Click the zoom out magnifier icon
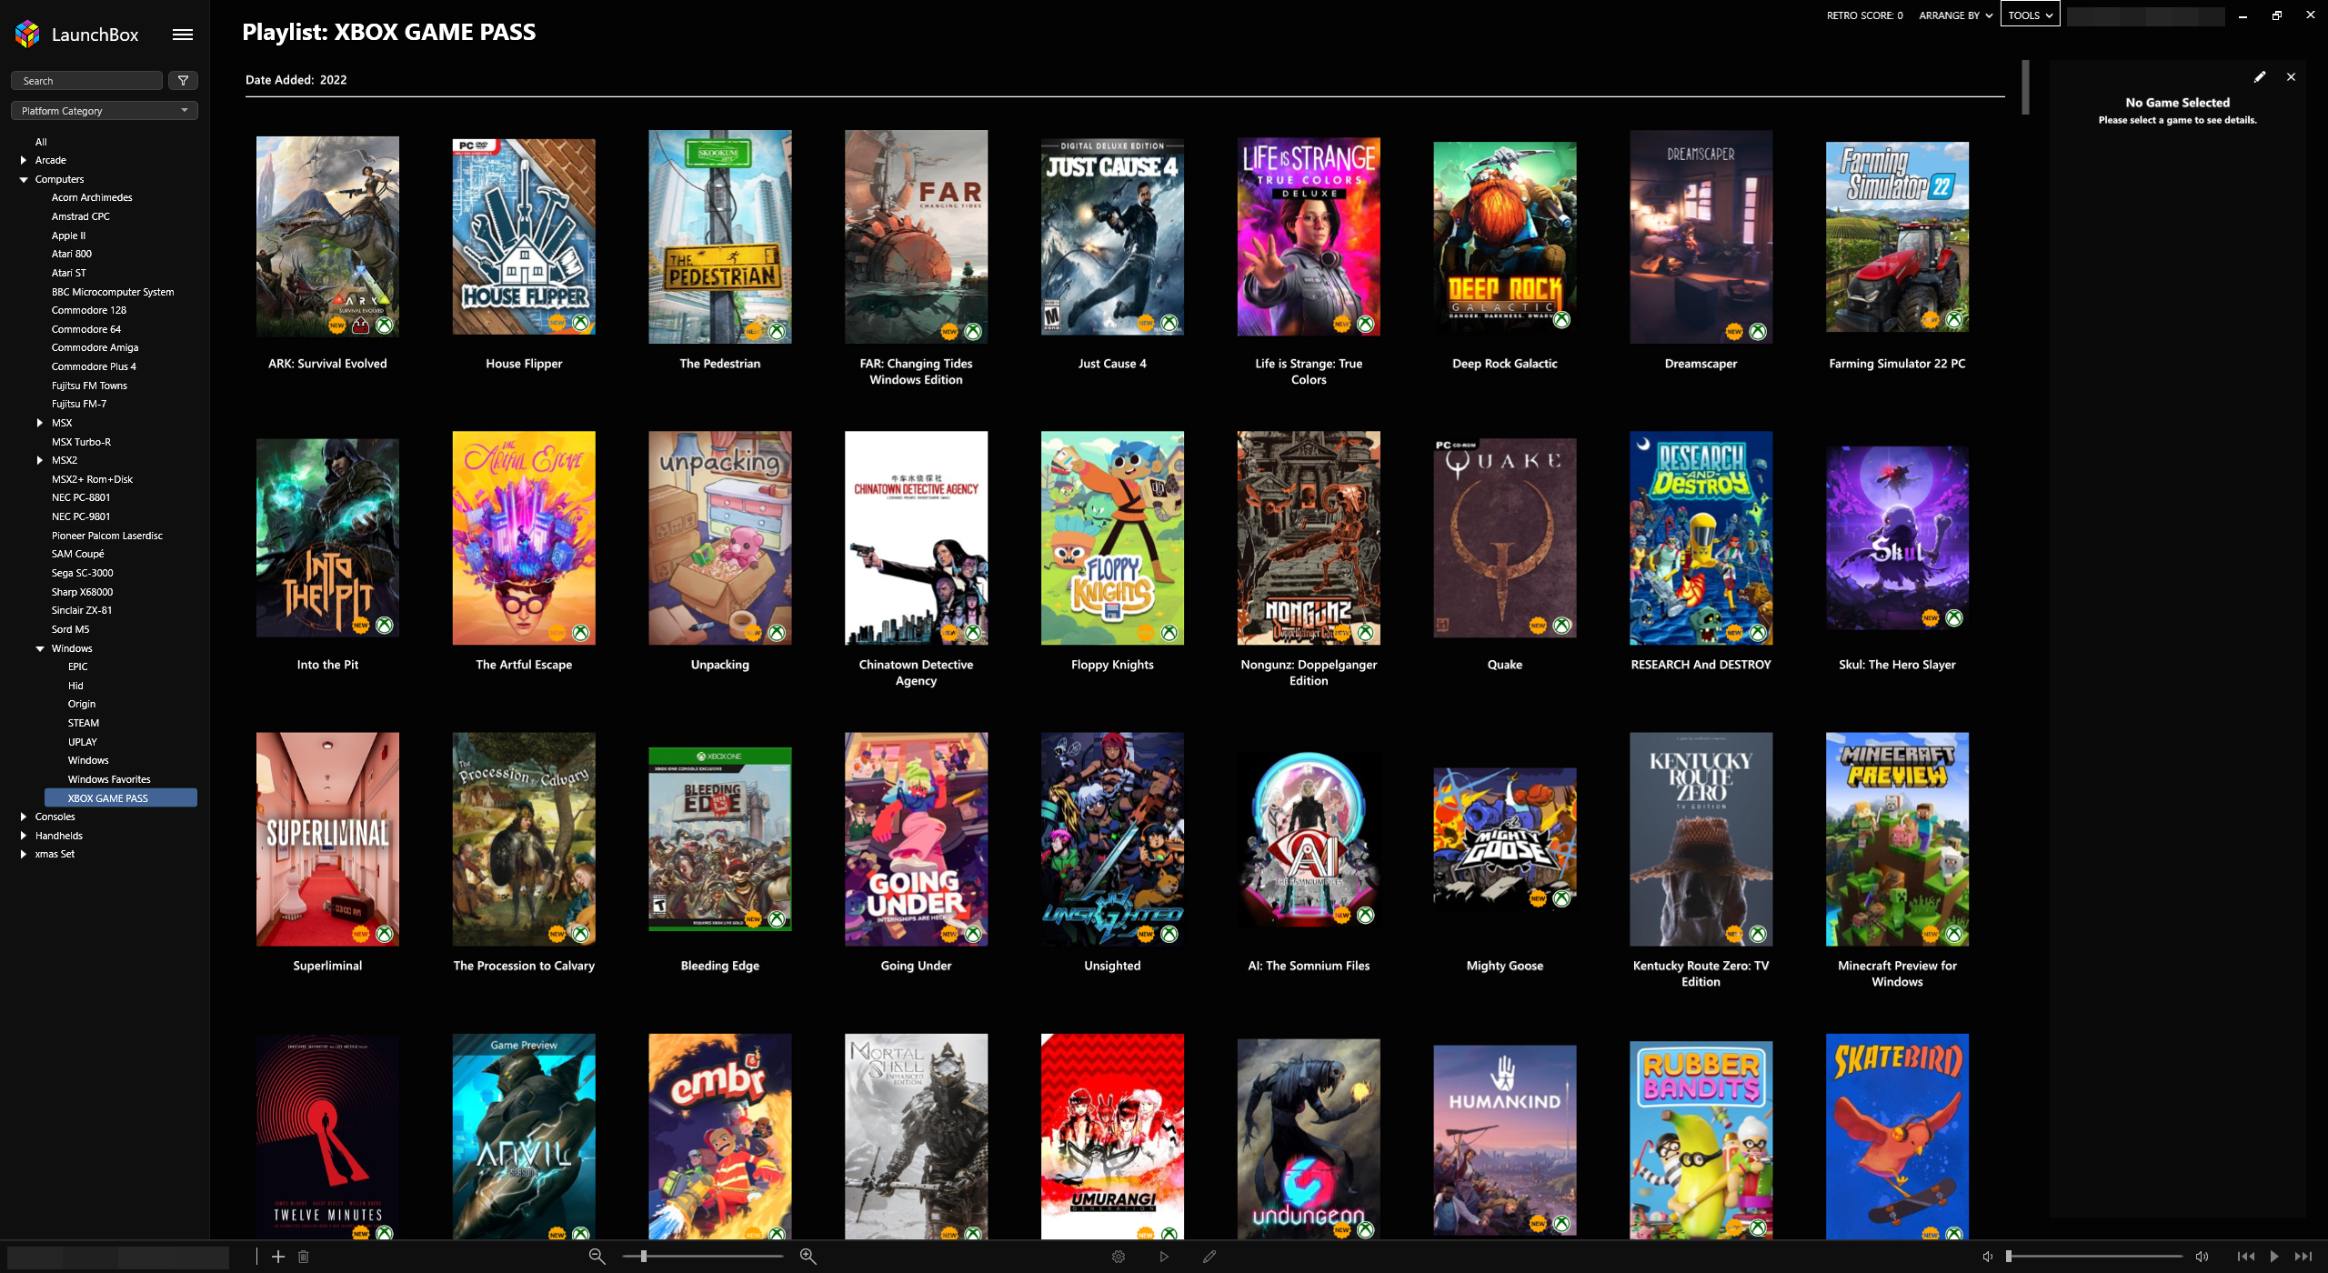Screen dimensions: 2328x1273 (597, 1257)
